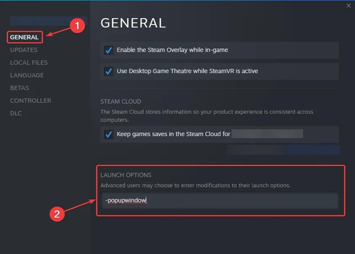Click the red number 1 annotation badge
The image size is (355, 254).
point(77,26)
